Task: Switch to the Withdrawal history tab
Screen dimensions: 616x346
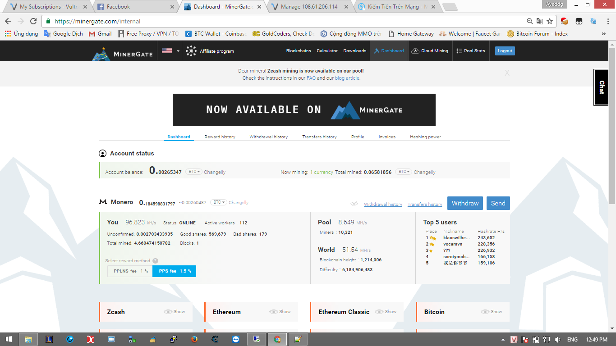Action: pyautogui.click(x=269, y=137)
